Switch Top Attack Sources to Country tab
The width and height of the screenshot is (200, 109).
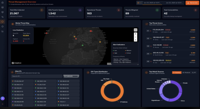(177, 73)
